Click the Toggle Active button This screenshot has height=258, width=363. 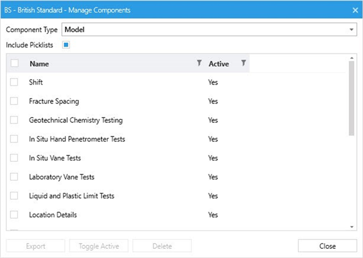(99, 246)
